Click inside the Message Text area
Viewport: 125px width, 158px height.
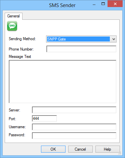(62, 82)
